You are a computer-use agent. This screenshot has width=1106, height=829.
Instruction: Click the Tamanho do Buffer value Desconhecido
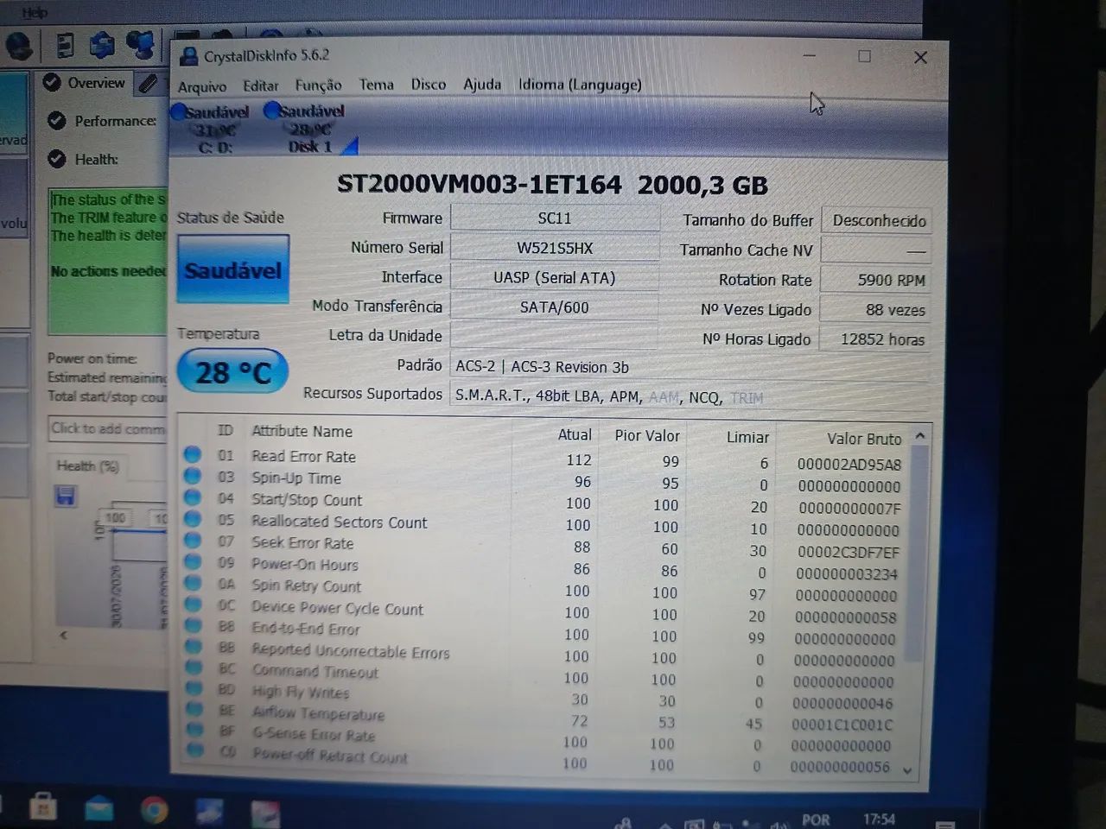(878, 221)
